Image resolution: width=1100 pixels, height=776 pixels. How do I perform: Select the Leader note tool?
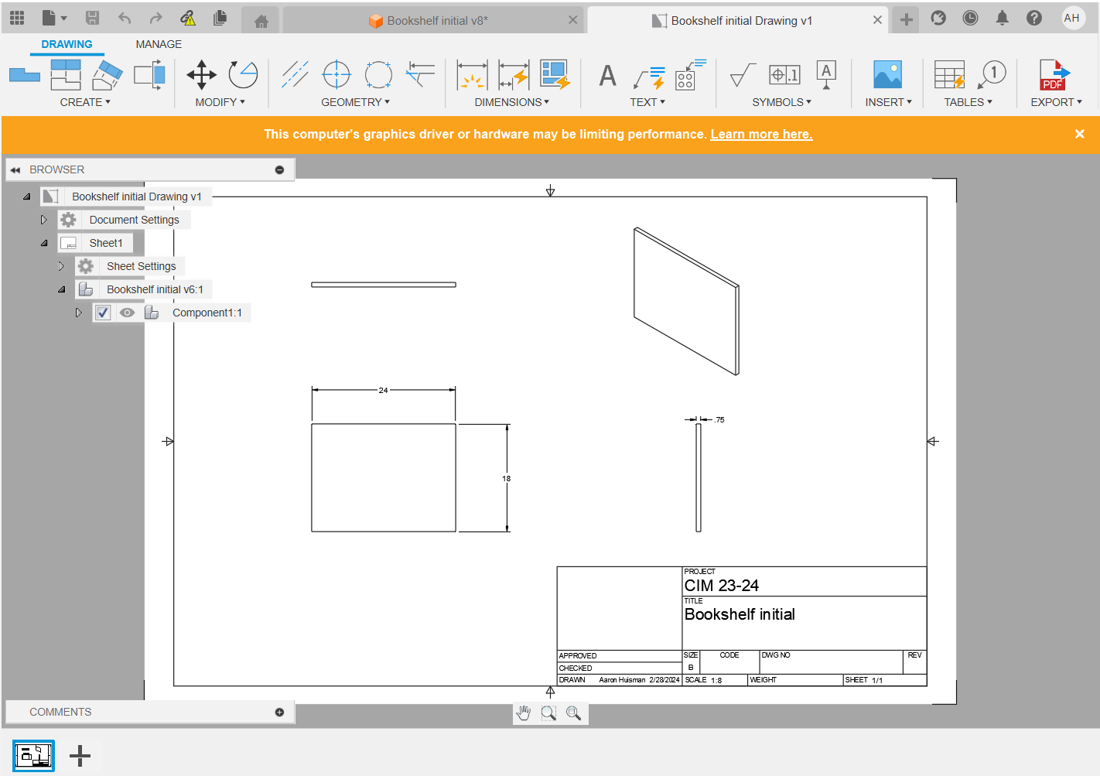tap(648, 77)
